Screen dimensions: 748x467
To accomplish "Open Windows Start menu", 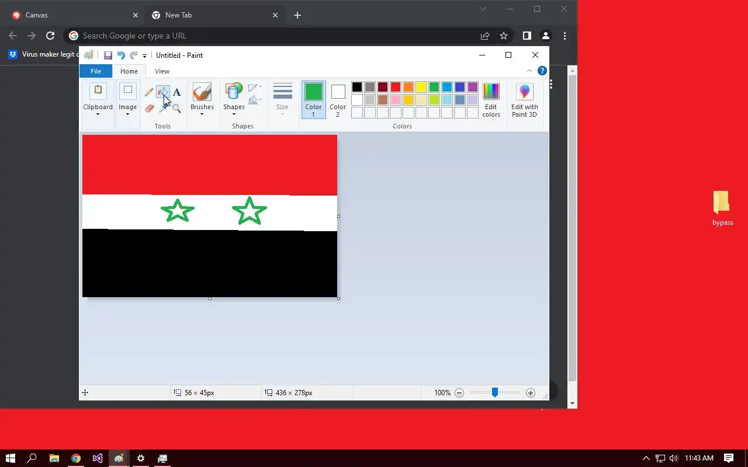I will pos(11,458).
